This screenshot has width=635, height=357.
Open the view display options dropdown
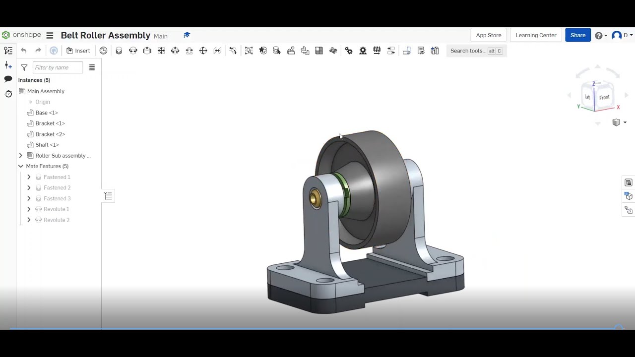(619, 122)
